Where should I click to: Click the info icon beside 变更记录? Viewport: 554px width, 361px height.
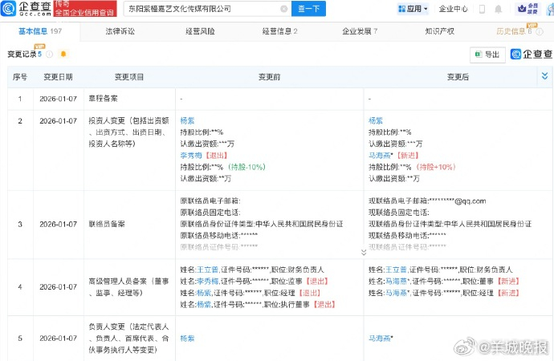pos(50,54)
